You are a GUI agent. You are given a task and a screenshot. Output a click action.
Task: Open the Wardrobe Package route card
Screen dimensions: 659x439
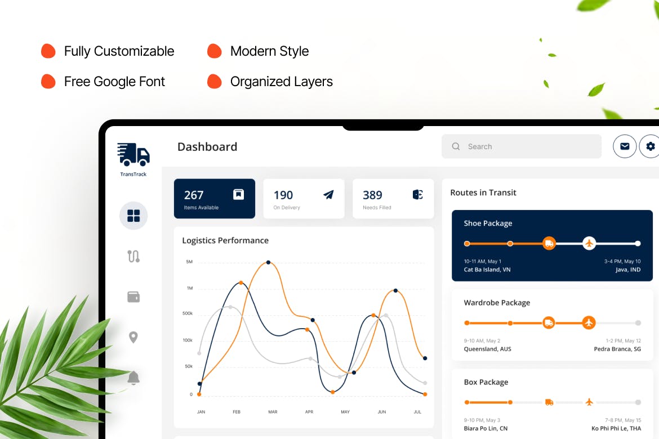tap(552, 325)
